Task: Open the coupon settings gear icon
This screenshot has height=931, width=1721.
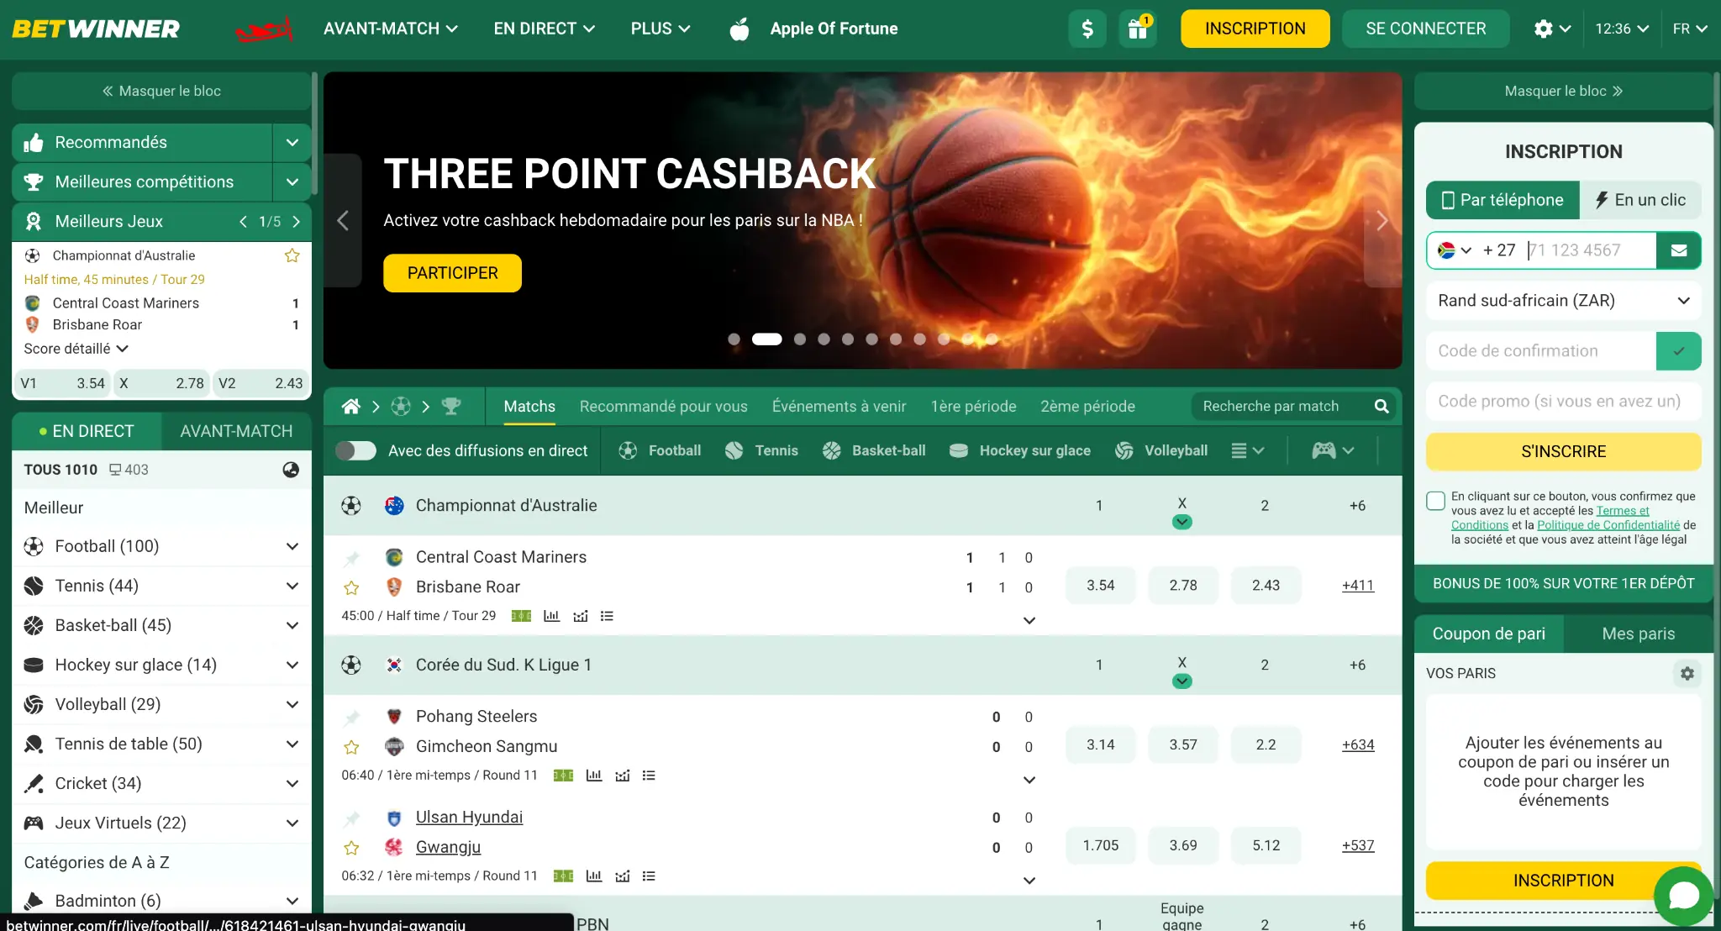Action: (1687, 673)
